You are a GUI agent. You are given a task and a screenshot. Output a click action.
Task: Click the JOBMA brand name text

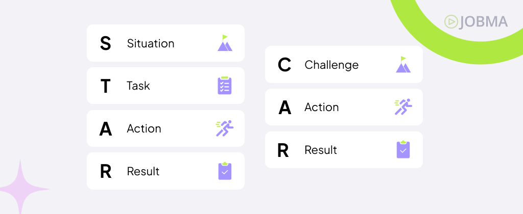[x=483, y=21]
